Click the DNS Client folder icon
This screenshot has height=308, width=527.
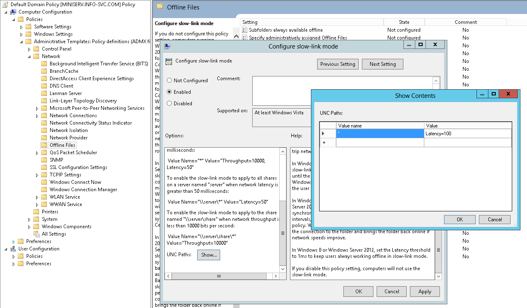pos(44,86)
